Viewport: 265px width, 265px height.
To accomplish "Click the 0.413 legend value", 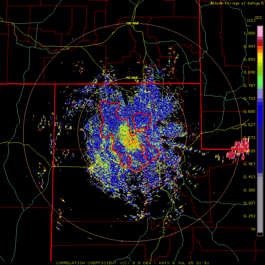I will click(249, 177).
